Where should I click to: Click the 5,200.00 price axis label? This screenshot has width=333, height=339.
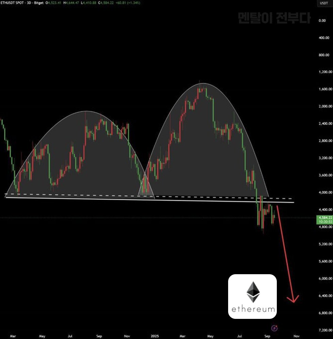coord(326,244)
